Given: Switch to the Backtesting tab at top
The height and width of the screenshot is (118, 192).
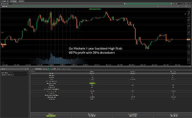Looking at the screenshot, I should (13, 1).
